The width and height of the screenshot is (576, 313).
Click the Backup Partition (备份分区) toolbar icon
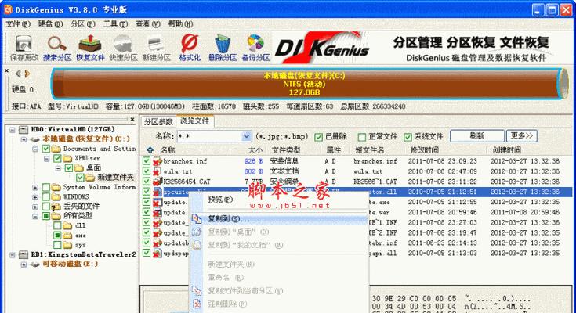coord(255,44)
